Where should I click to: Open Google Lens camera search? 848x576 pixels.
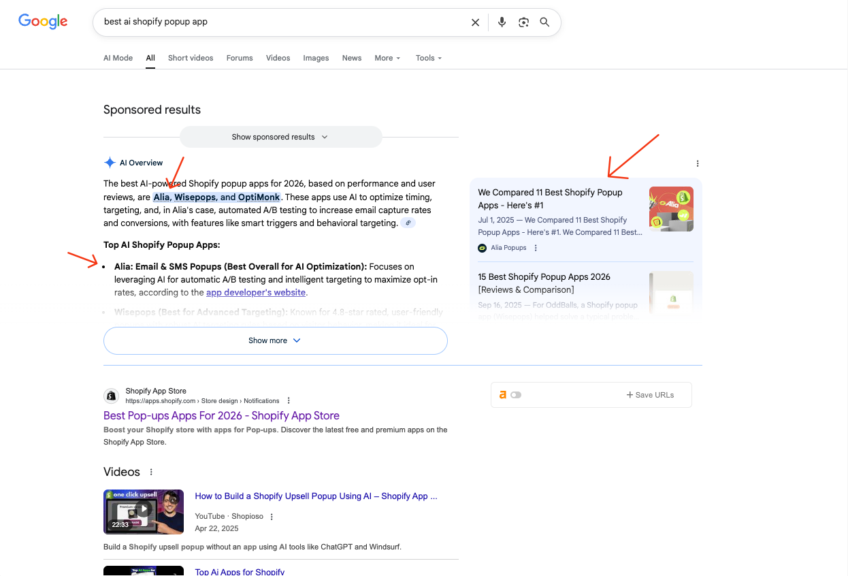click(x=523, y=22)
